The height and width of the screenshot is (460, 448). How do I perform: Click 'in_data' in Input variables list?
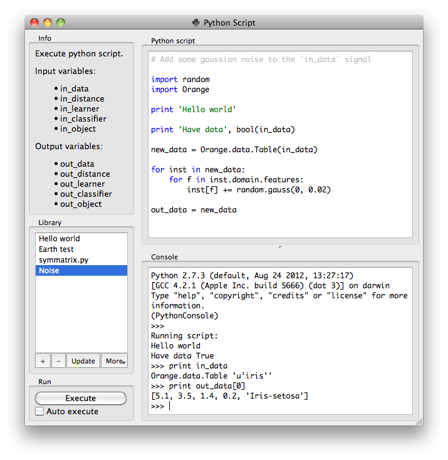pos(74,88)
